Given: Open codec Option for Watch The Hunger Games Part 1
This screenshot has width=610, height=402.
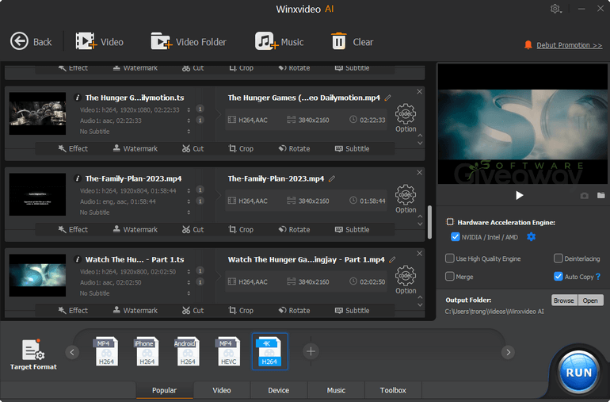Looking at the screenshot, I should click(x=406, y=280).
